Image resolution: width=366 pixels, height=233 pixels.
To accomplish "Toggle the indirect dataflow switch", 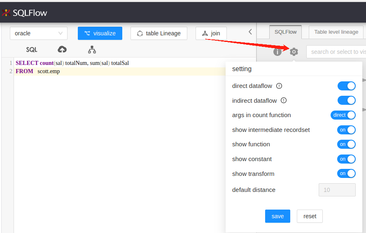I will pos(346,100).
